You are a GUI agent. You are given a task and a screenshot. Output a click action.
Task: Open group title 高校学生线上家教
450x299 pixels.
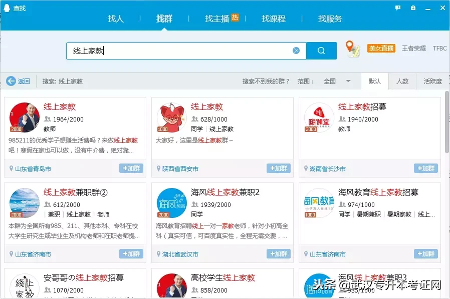(x=223, y=278)
